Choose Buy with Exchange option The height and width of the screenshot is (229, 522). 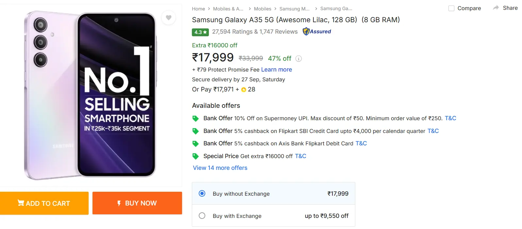202,216
